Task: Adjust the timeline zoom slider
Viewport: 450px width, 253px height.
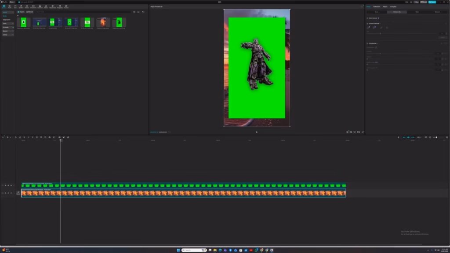Action: click(436, 137)
